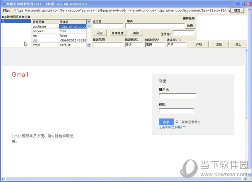Click form table scroll down arrow
This screenshot has height=182, width=252.
[89, 45]
